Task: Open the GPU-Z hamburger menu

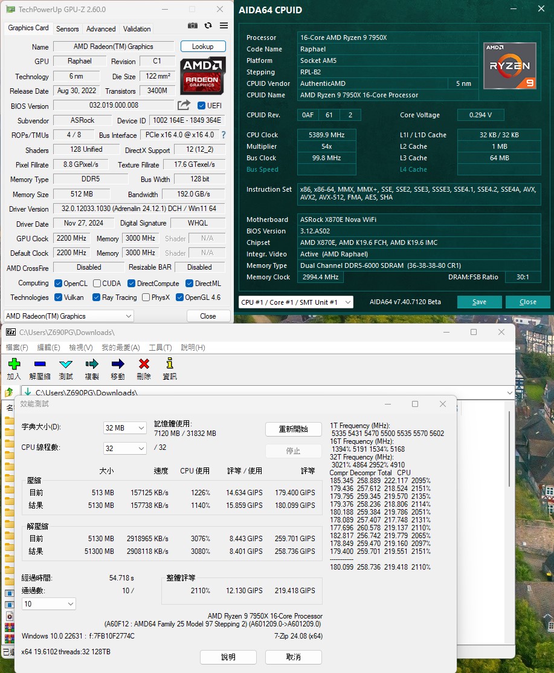Action: tap(224, 26)
